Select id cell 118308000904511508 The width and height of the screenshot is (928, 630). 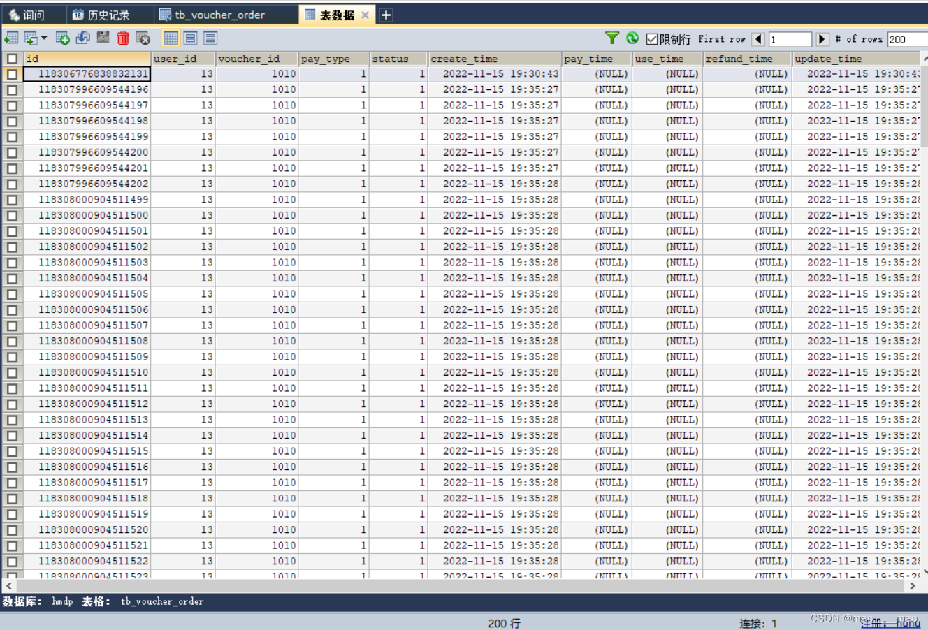click(x=87, y=341)
